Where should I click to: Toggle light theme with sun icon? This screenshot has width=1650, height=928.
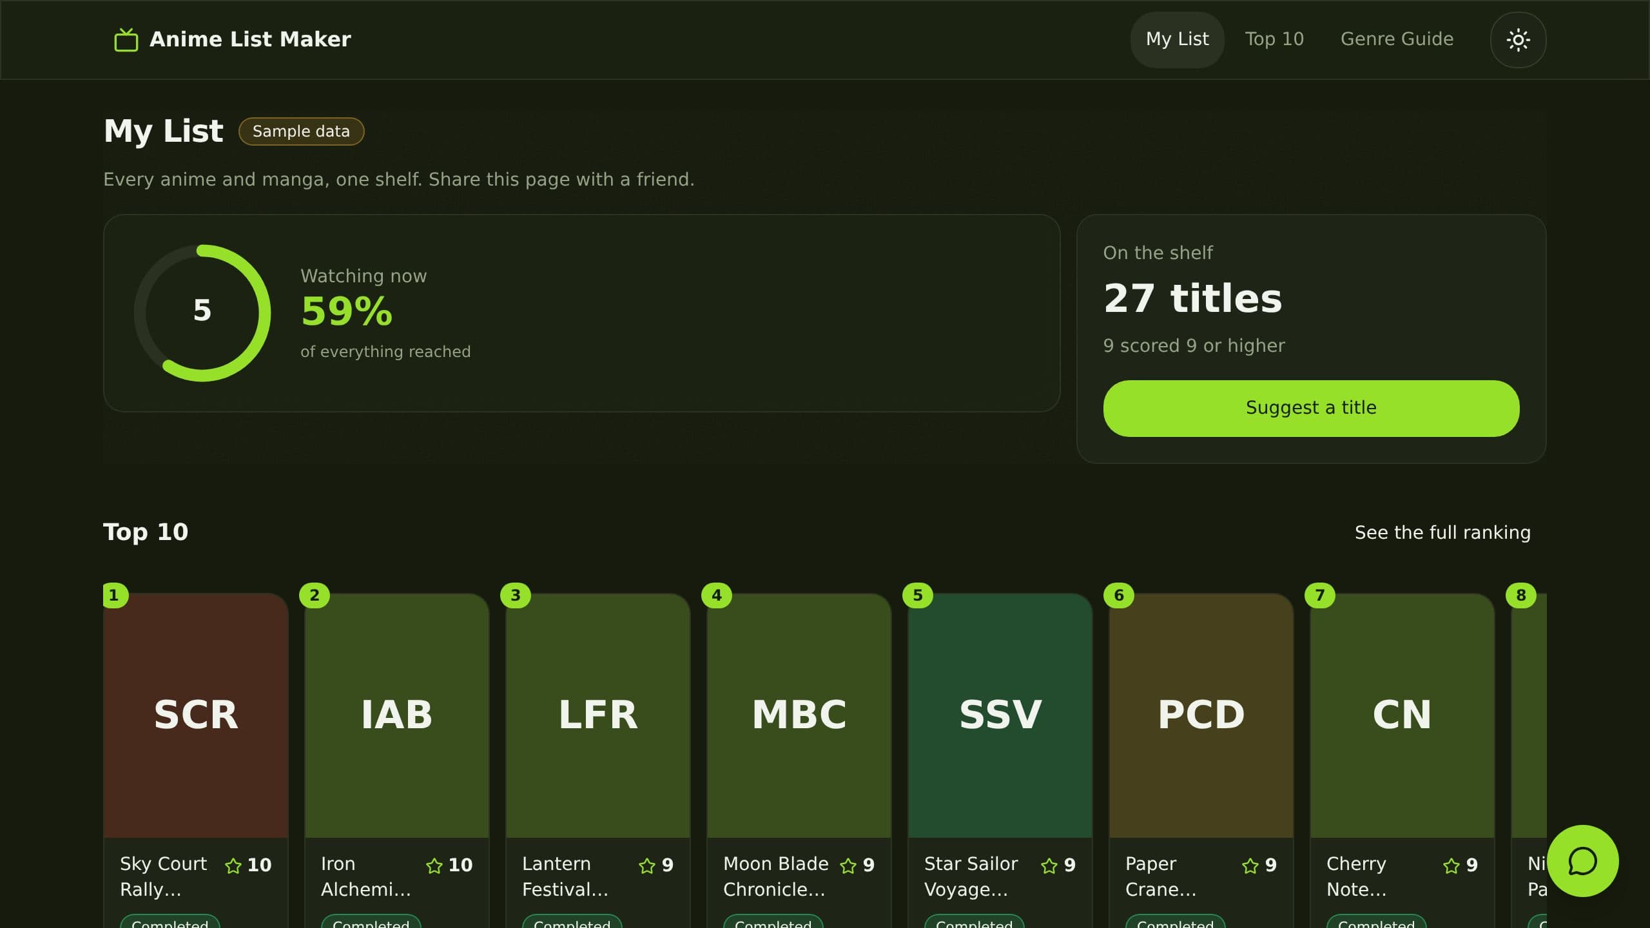click(x=1518, y=39)
